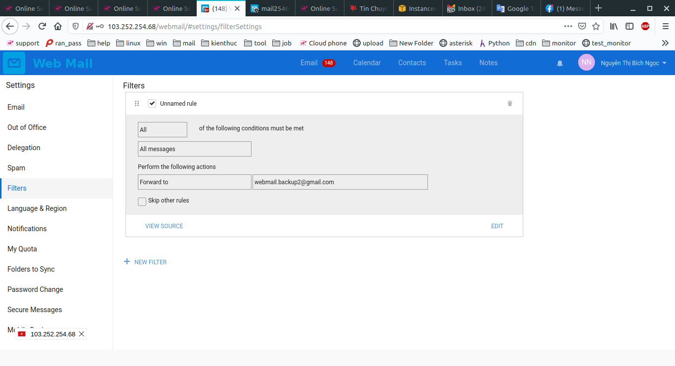
Task: Click VIEW SOURCE link
Action: point(164,226)
